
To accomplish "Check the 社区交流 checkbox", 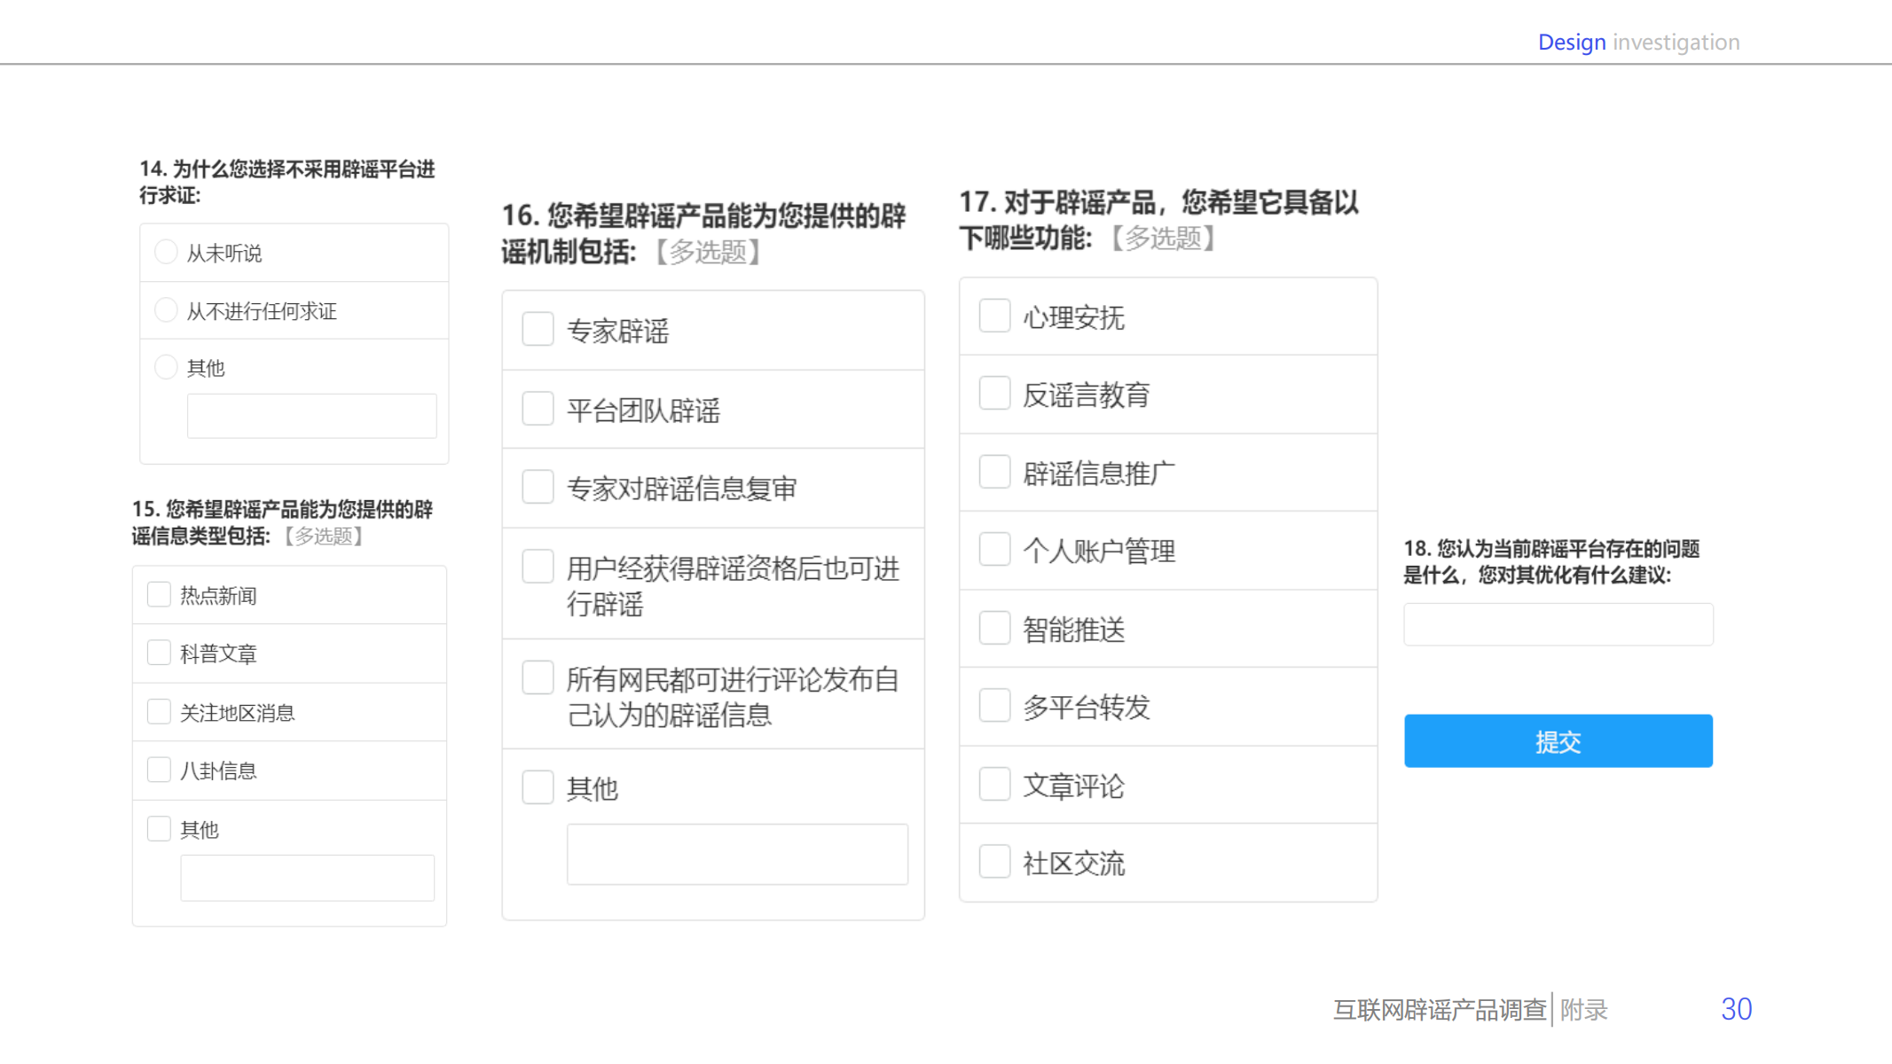I will click(994, 861).
